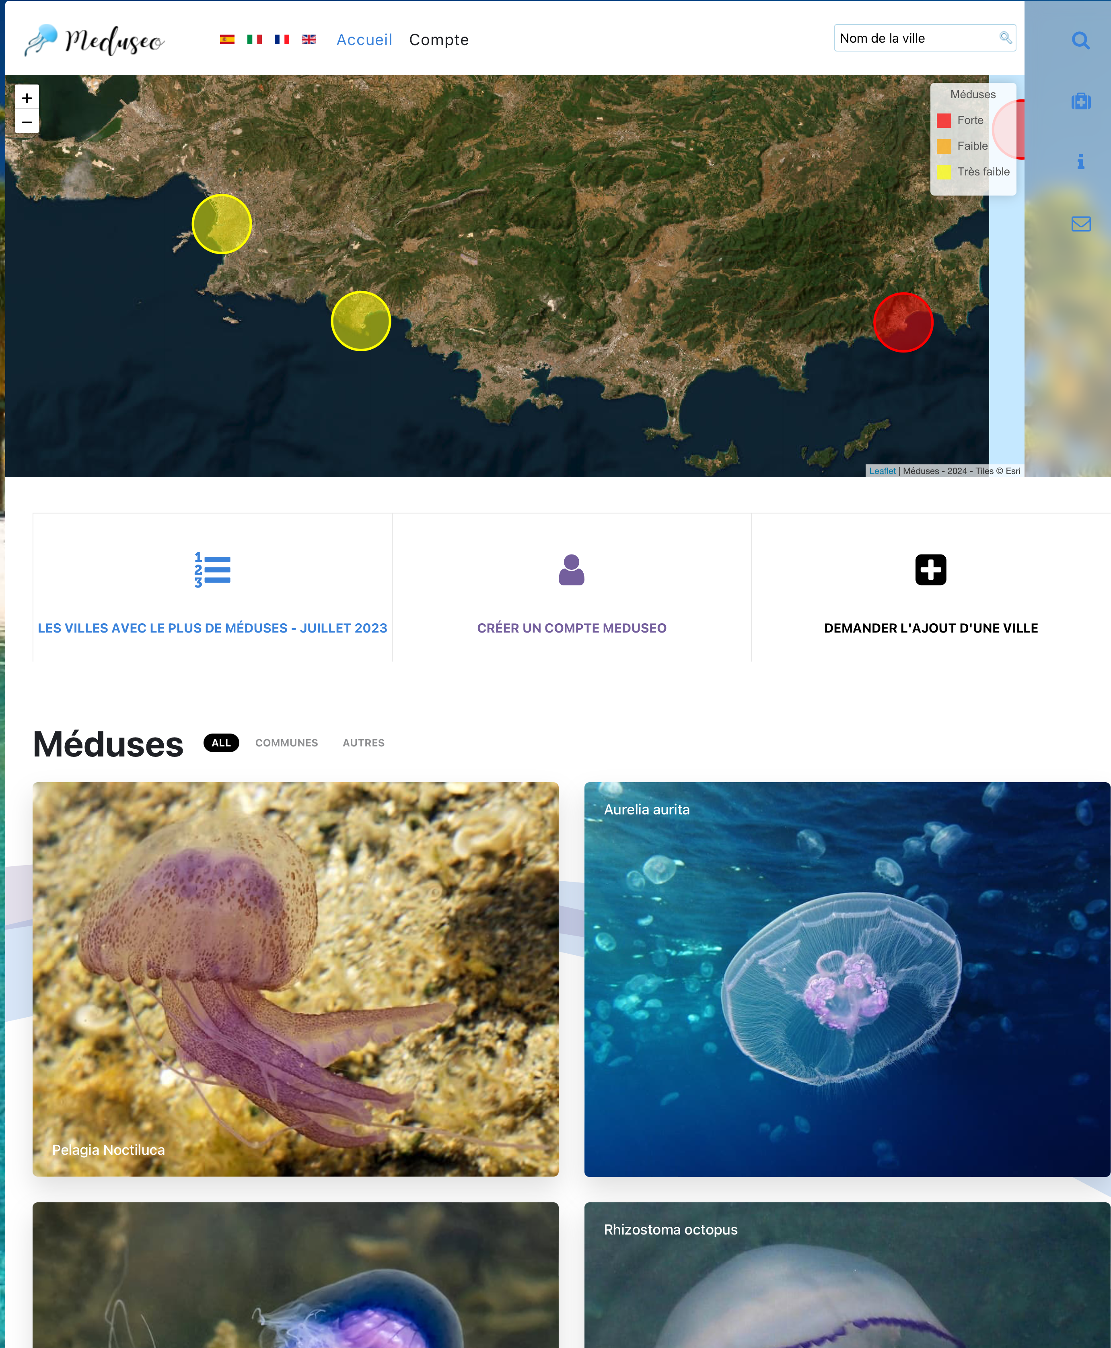This screenshot has height=1348, width=1111.
Task: Open the sidebar envelope contact icon
Action: (x=1081, y=224)
